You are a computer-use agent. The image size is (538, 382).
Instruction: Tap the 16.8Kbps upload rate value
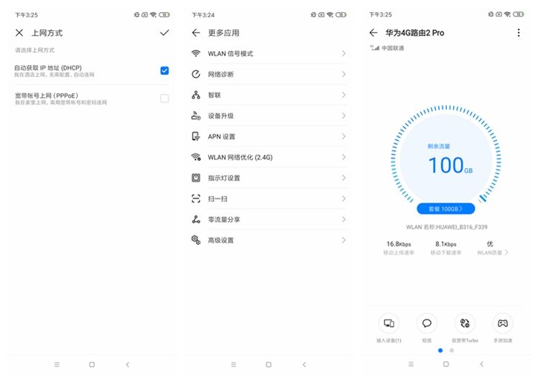(x=399, y=244)
